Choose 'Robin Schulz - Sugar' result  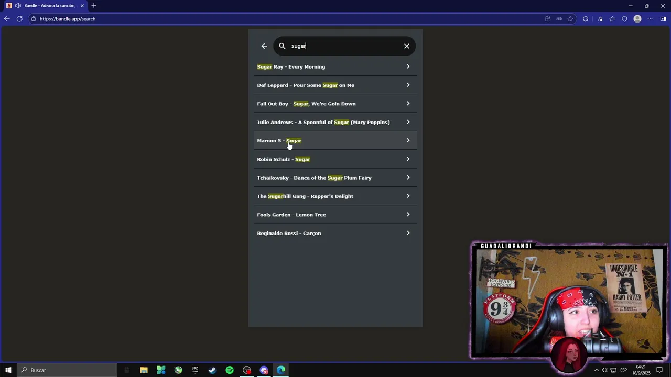click(x=335, y=159)
